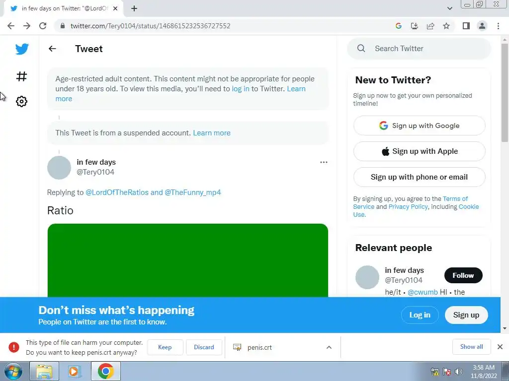
Task: Focus the Search Twitter field
Action: [x=419, y=48]
